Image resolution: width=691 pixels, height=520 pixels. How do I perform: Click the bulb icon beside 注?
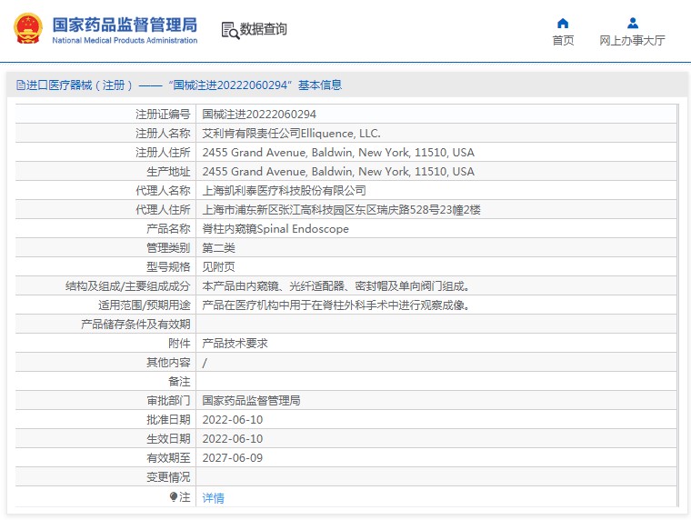click(x=173, y=496)
